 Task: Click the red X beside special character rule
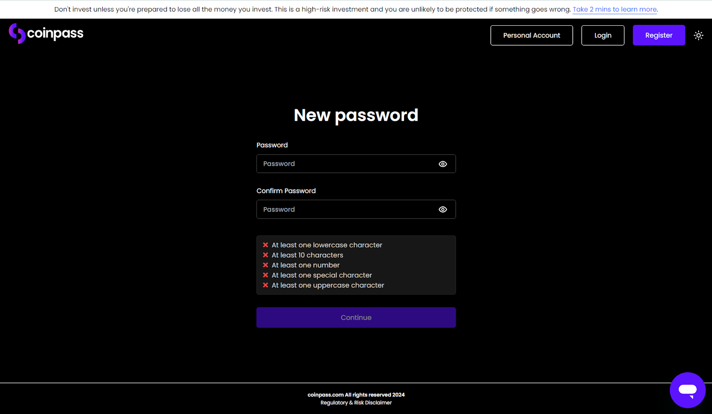(266, 275)
